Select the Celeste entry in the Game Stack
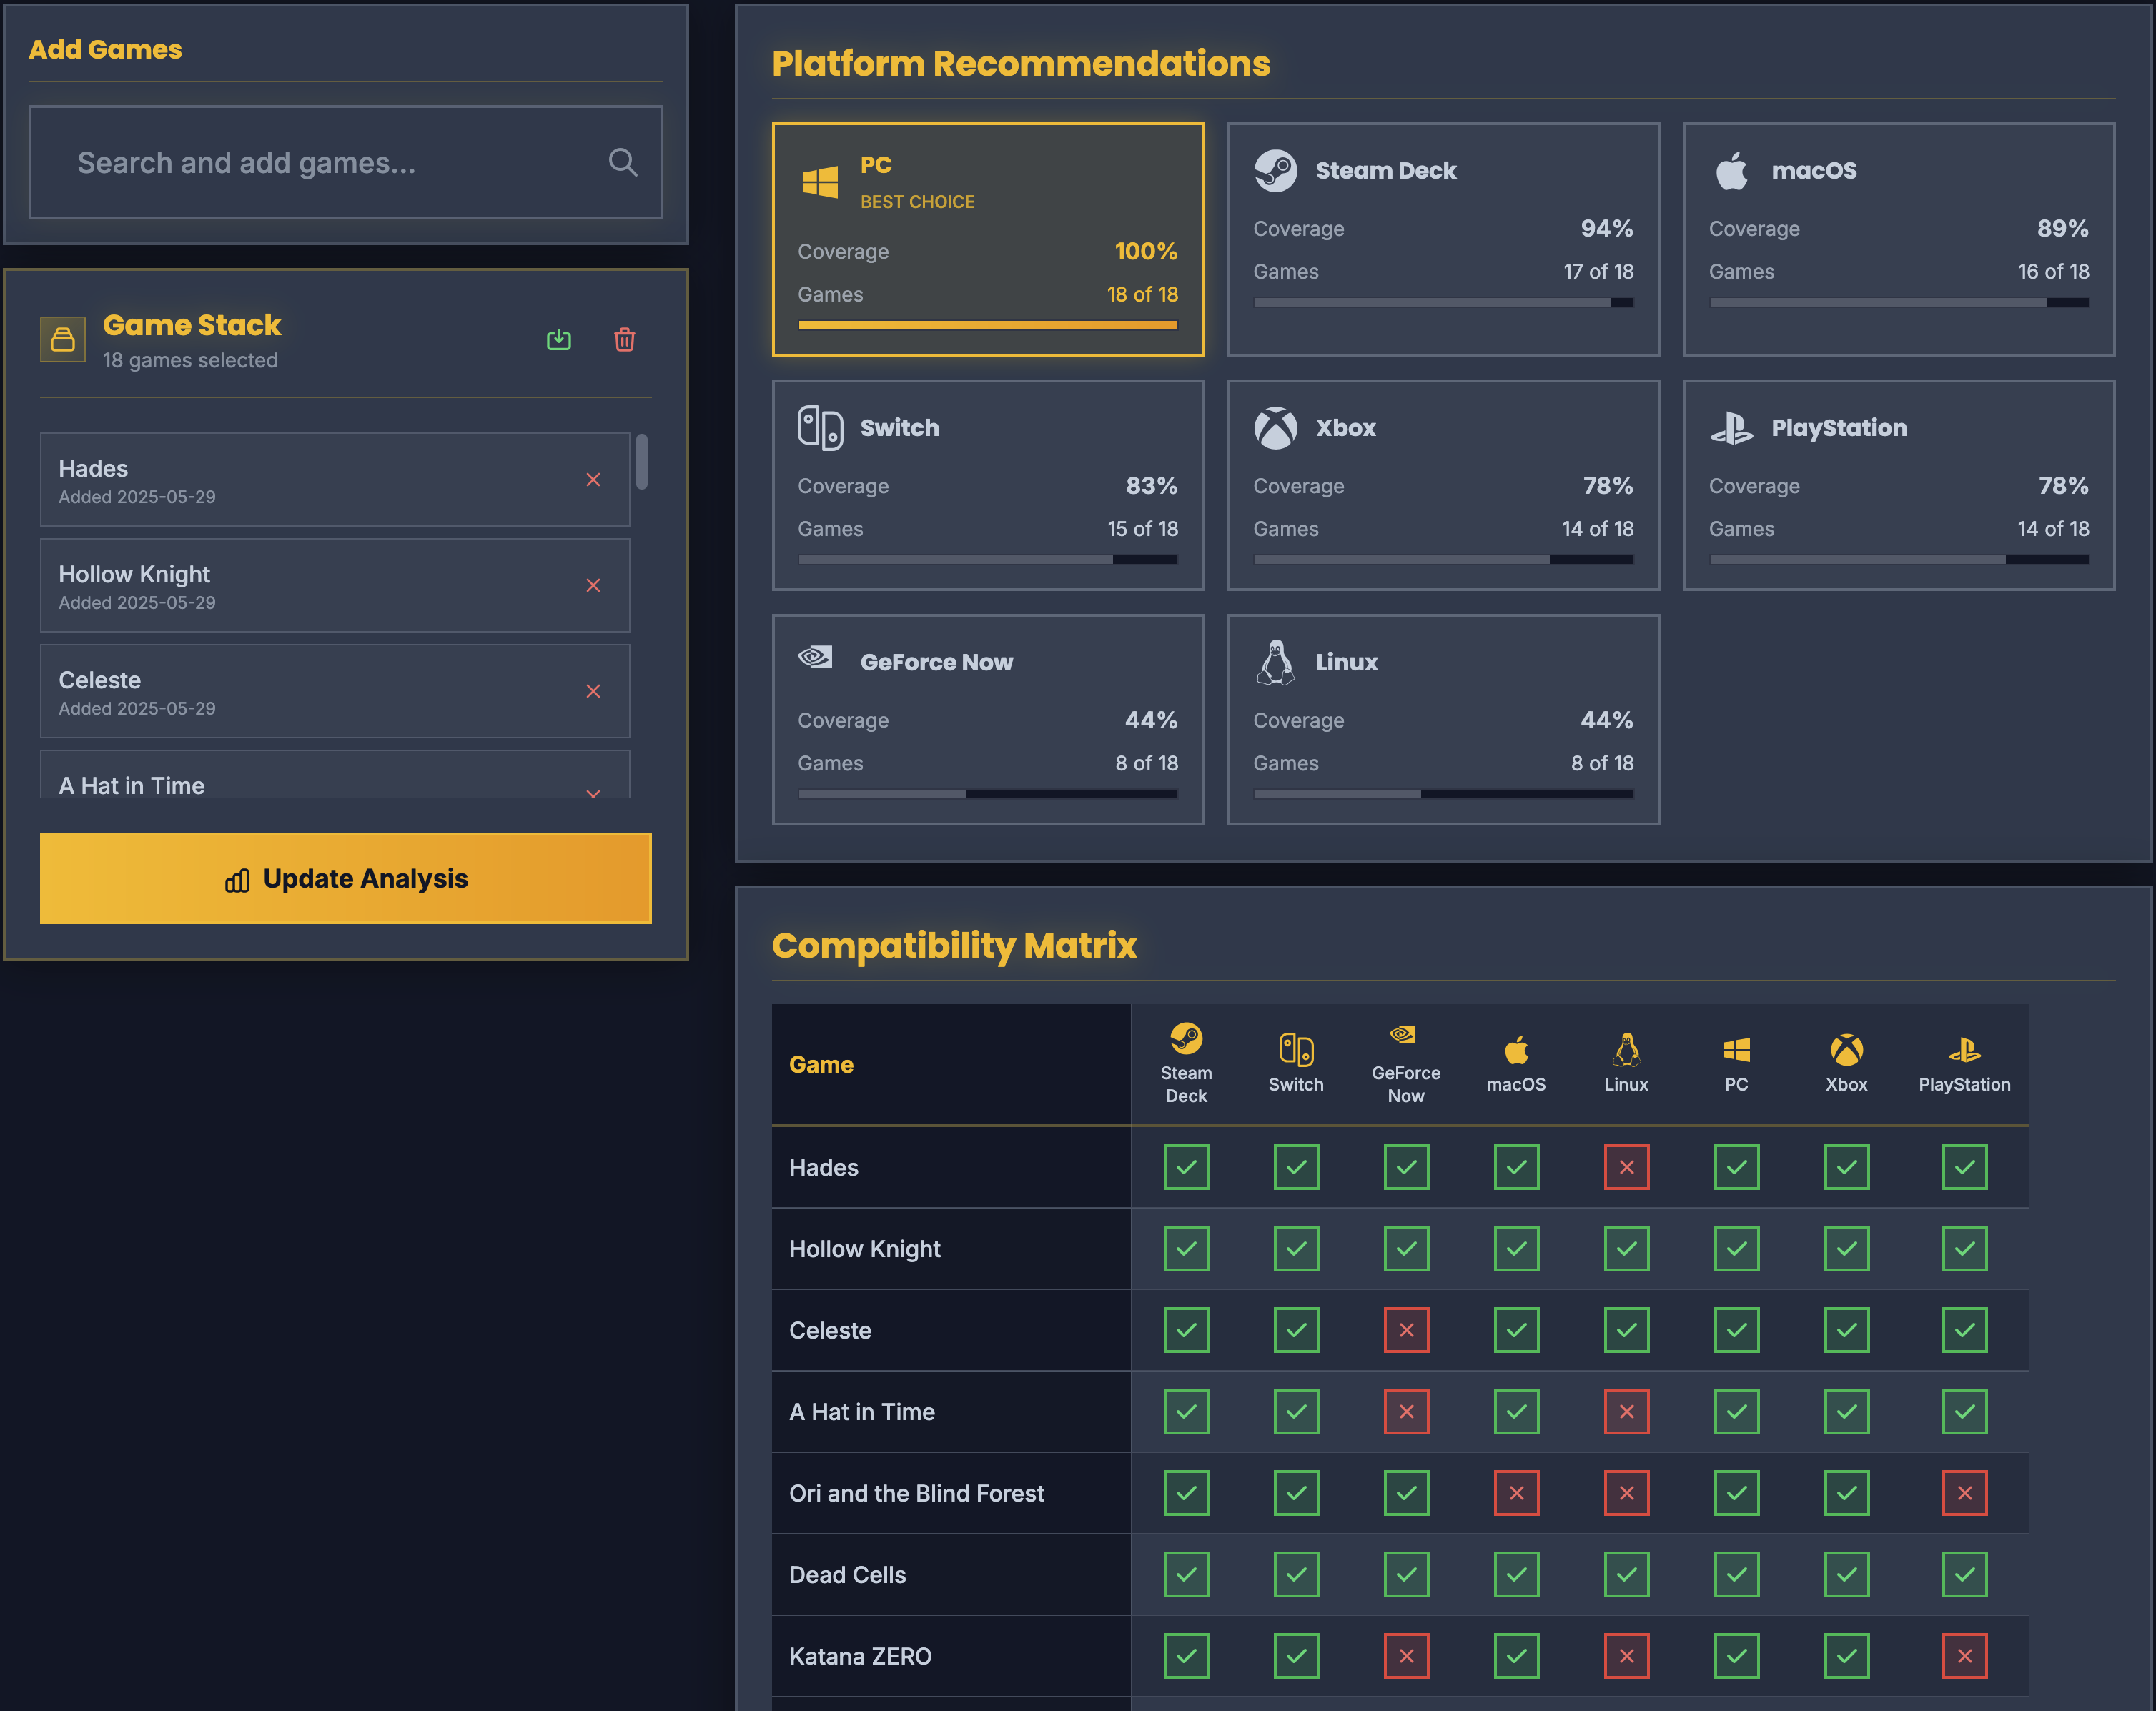This screenshot has height=1711, width=2156. pos(334,691)
